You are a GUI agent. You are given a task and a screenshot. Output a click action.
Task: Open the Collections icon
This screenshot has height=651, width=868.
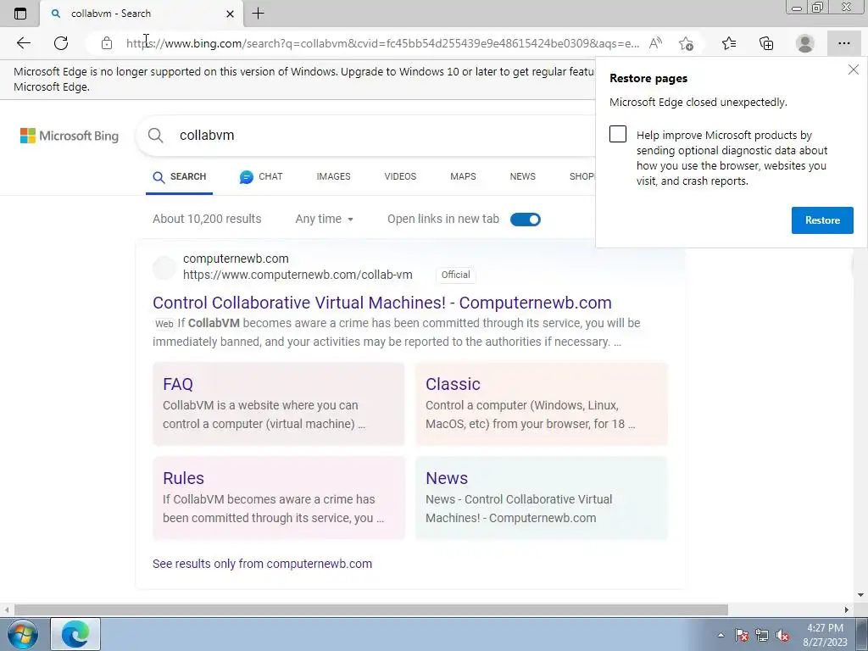point(766,43)
